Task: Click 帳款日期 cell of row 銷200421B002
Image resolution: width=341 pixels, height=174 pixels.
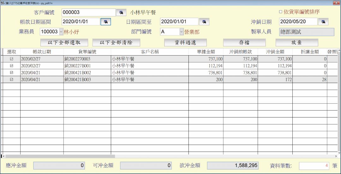Action: coord(42,73)
